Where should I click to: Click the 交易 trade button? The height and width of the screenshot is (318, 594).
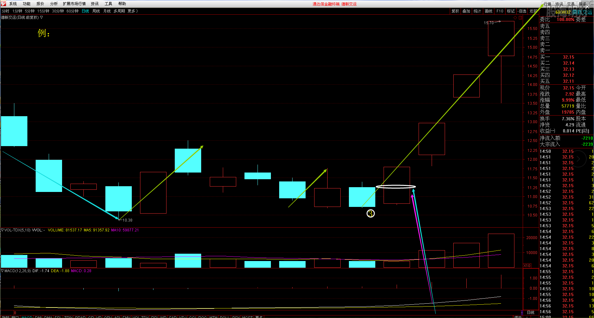[x=571, y=4]
